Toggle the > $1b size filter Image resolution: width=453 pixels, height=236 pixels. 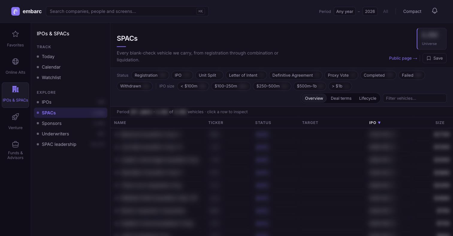coord(340,86)
